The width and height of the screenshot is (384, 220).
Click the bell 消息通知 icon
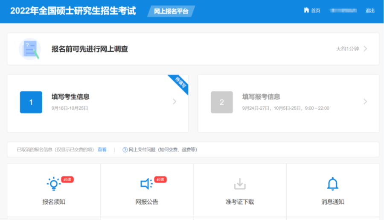click(332, 184)
